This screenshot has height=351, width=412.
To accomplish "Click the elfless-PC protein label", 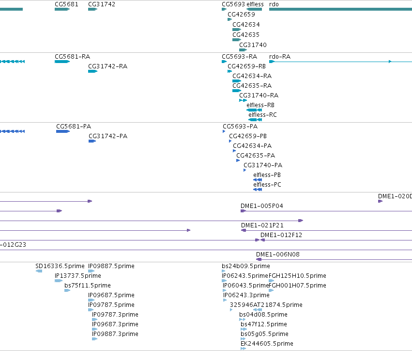I will pyautogui.click(x=267, y=185).
